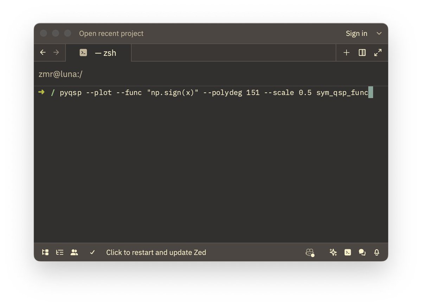Toggle the collab panel people icon
This screenshot has width=422, height=306.
74,252
